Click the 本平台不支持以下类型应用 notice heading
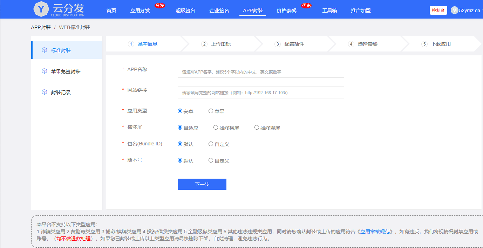Screen dimensions: 483x248 pyautogui.click(x=67, y=225)
